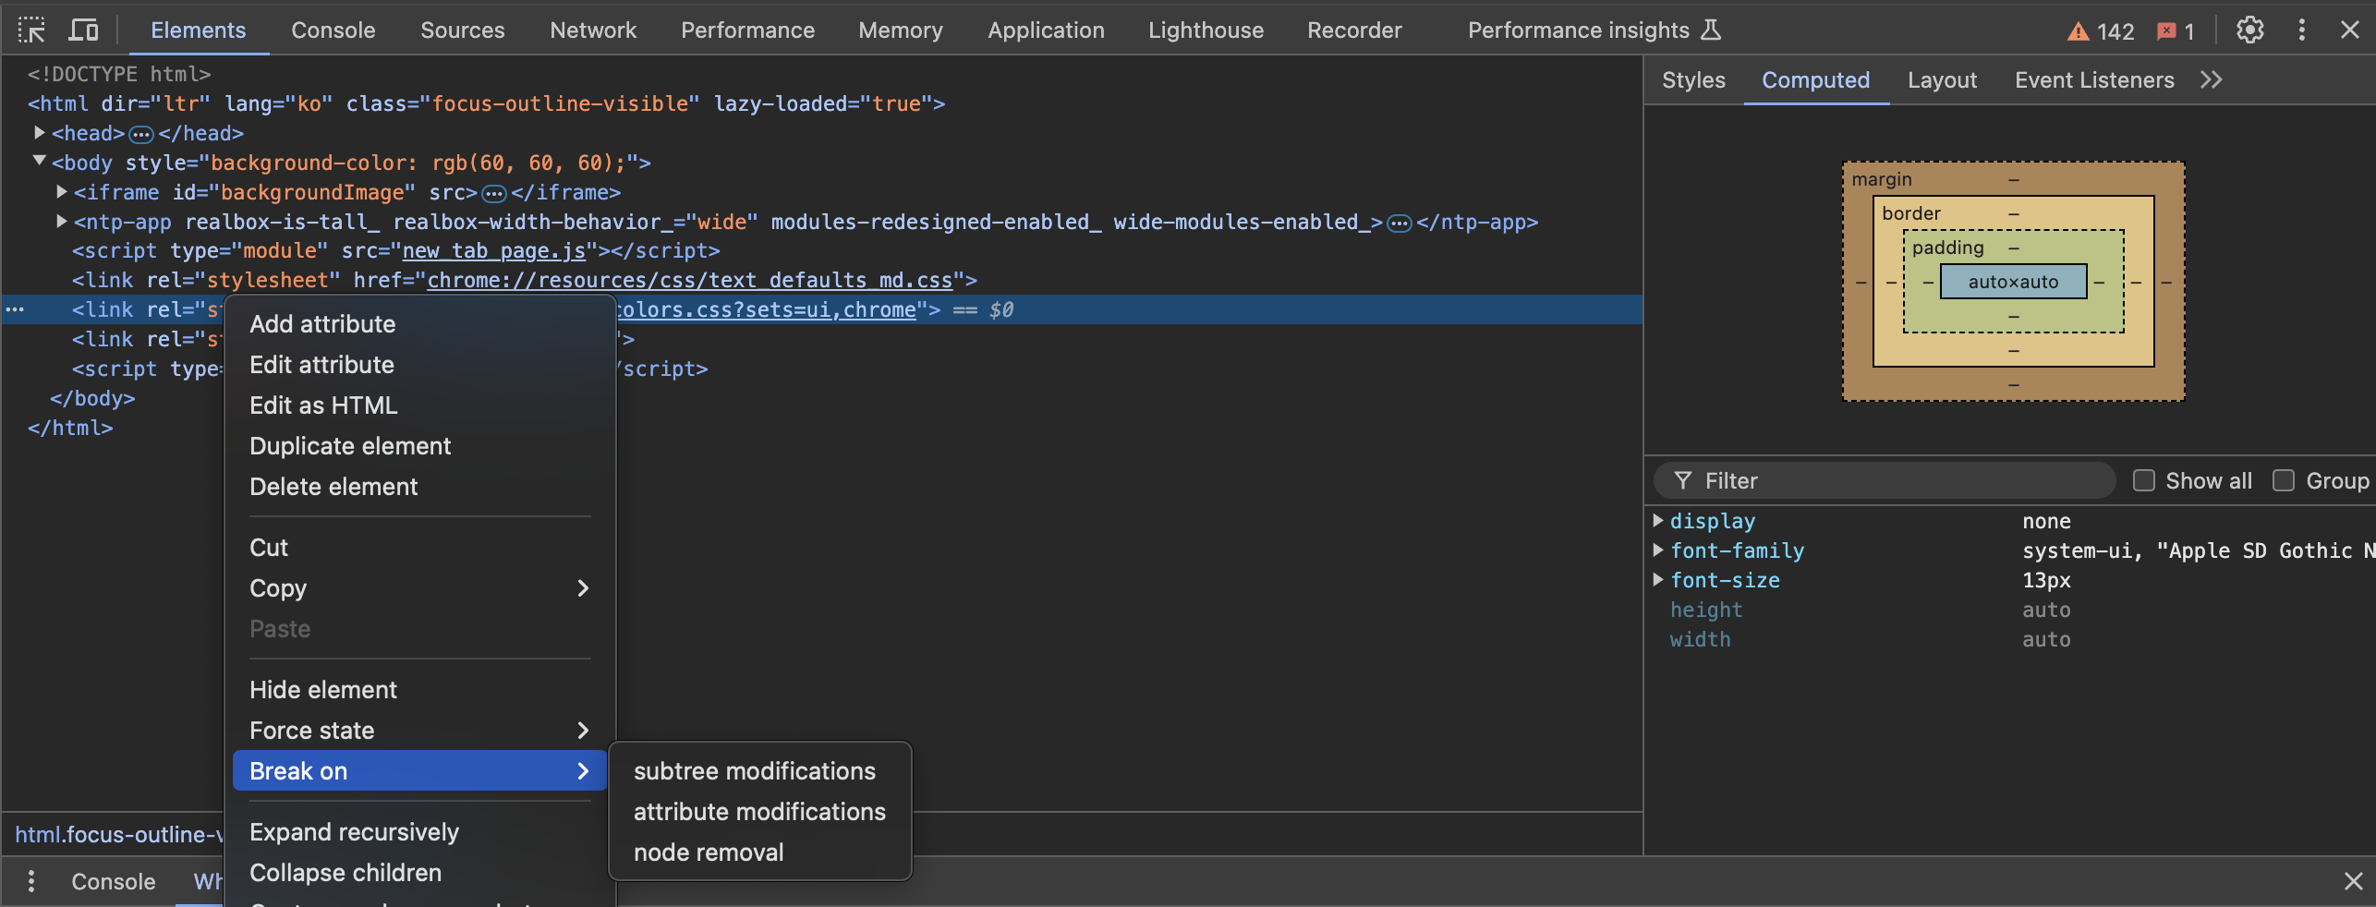Viewport: 2376px width, 907px height.
Task: Choose Add attribute from context menu
Action: click(x=419, y=324)
